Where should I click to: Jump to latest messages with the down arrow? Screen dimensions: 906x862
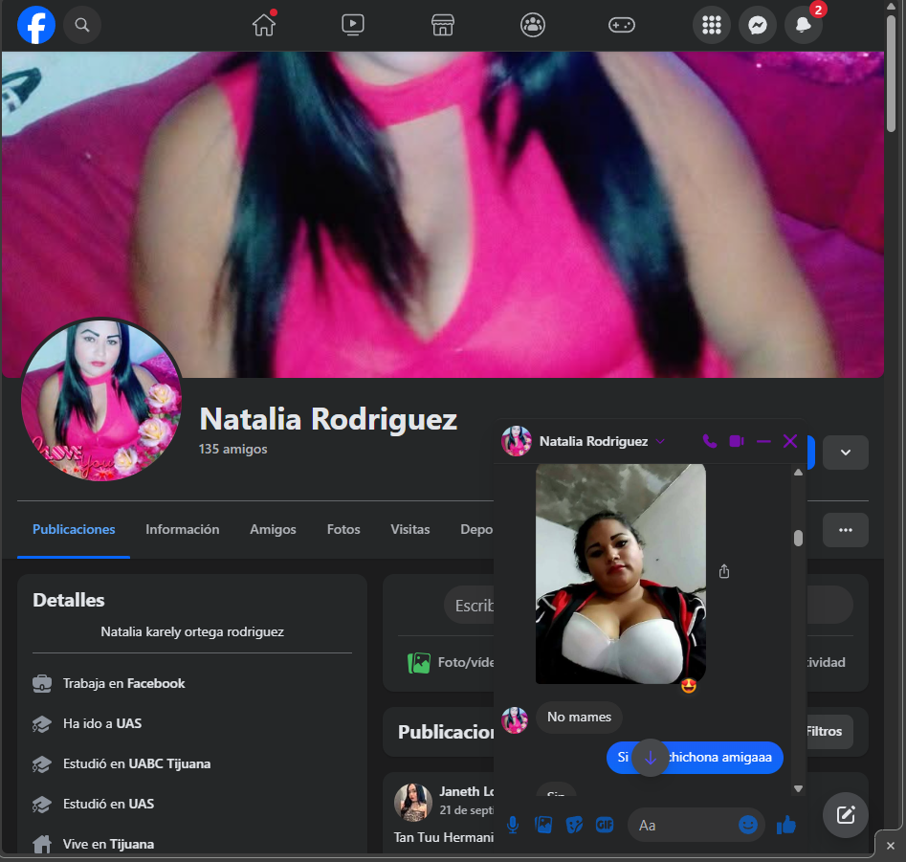tap(650, 757)
